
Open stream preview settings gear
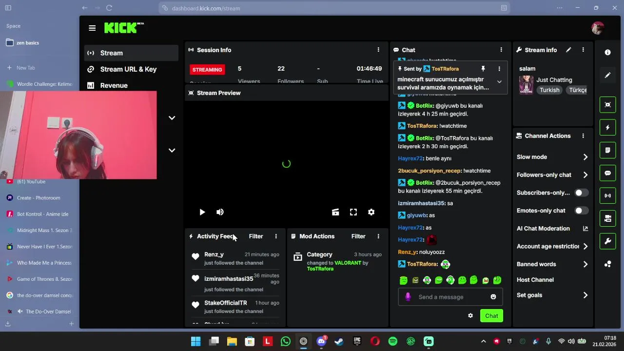tap(371, 212)
